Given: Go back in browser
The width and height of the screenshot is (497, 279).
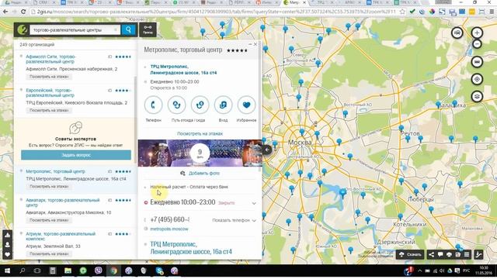Looking at the screenshot, I should click(5, 12).
